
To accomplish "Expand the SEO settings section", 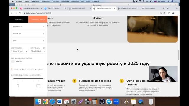I will pos(28,41).
